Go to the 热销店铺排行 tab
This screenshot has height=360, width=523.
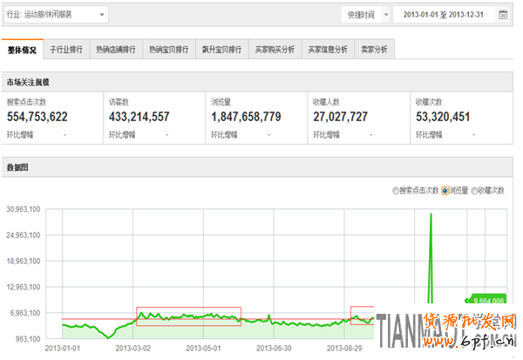(x=116, y=50)
